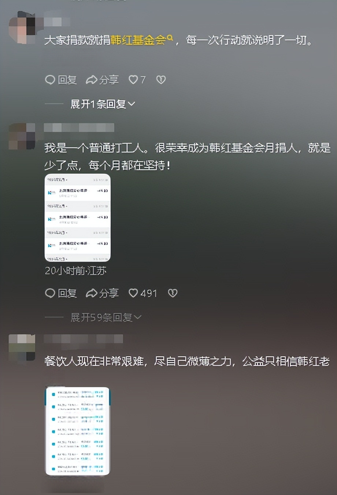This screenshot has height=495, width=337.
Task: Click share arrow icon under first comment
Action: pos(91,80)
